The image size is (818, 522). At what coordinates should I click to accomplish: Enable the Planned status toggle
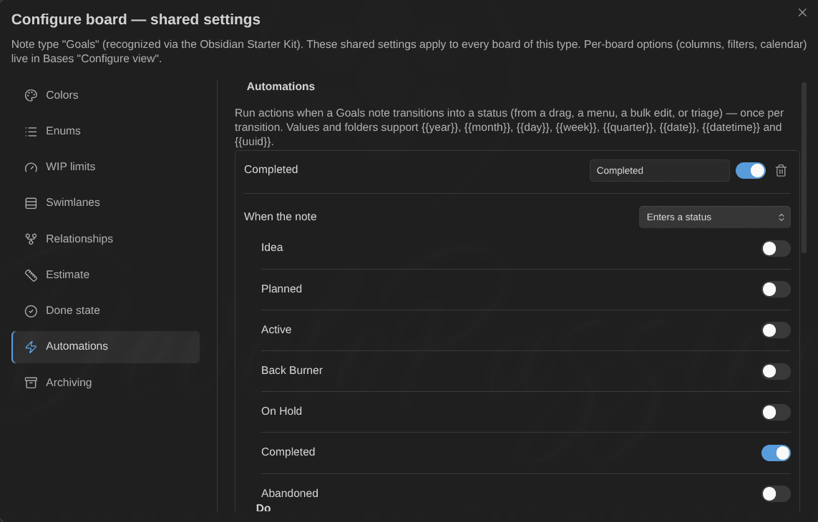pos(776,290)
